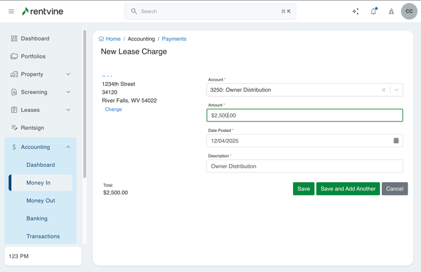The image size is (421, 272).
Task: Open the Account dropdown arrow
Action: click(x=397, y=90)
